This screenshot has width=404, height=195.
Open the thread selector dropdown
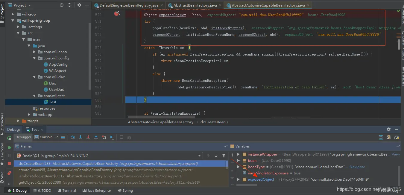[200, 156]
